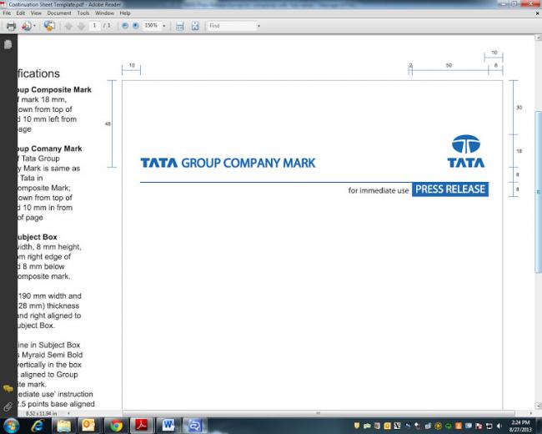Click the page number input field
Image resolution: width=542 pixels, height=434 pixels.
coord(96,26)
